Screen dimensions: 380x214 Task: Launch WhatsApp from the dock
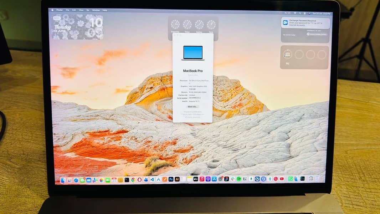pos(290,179)
